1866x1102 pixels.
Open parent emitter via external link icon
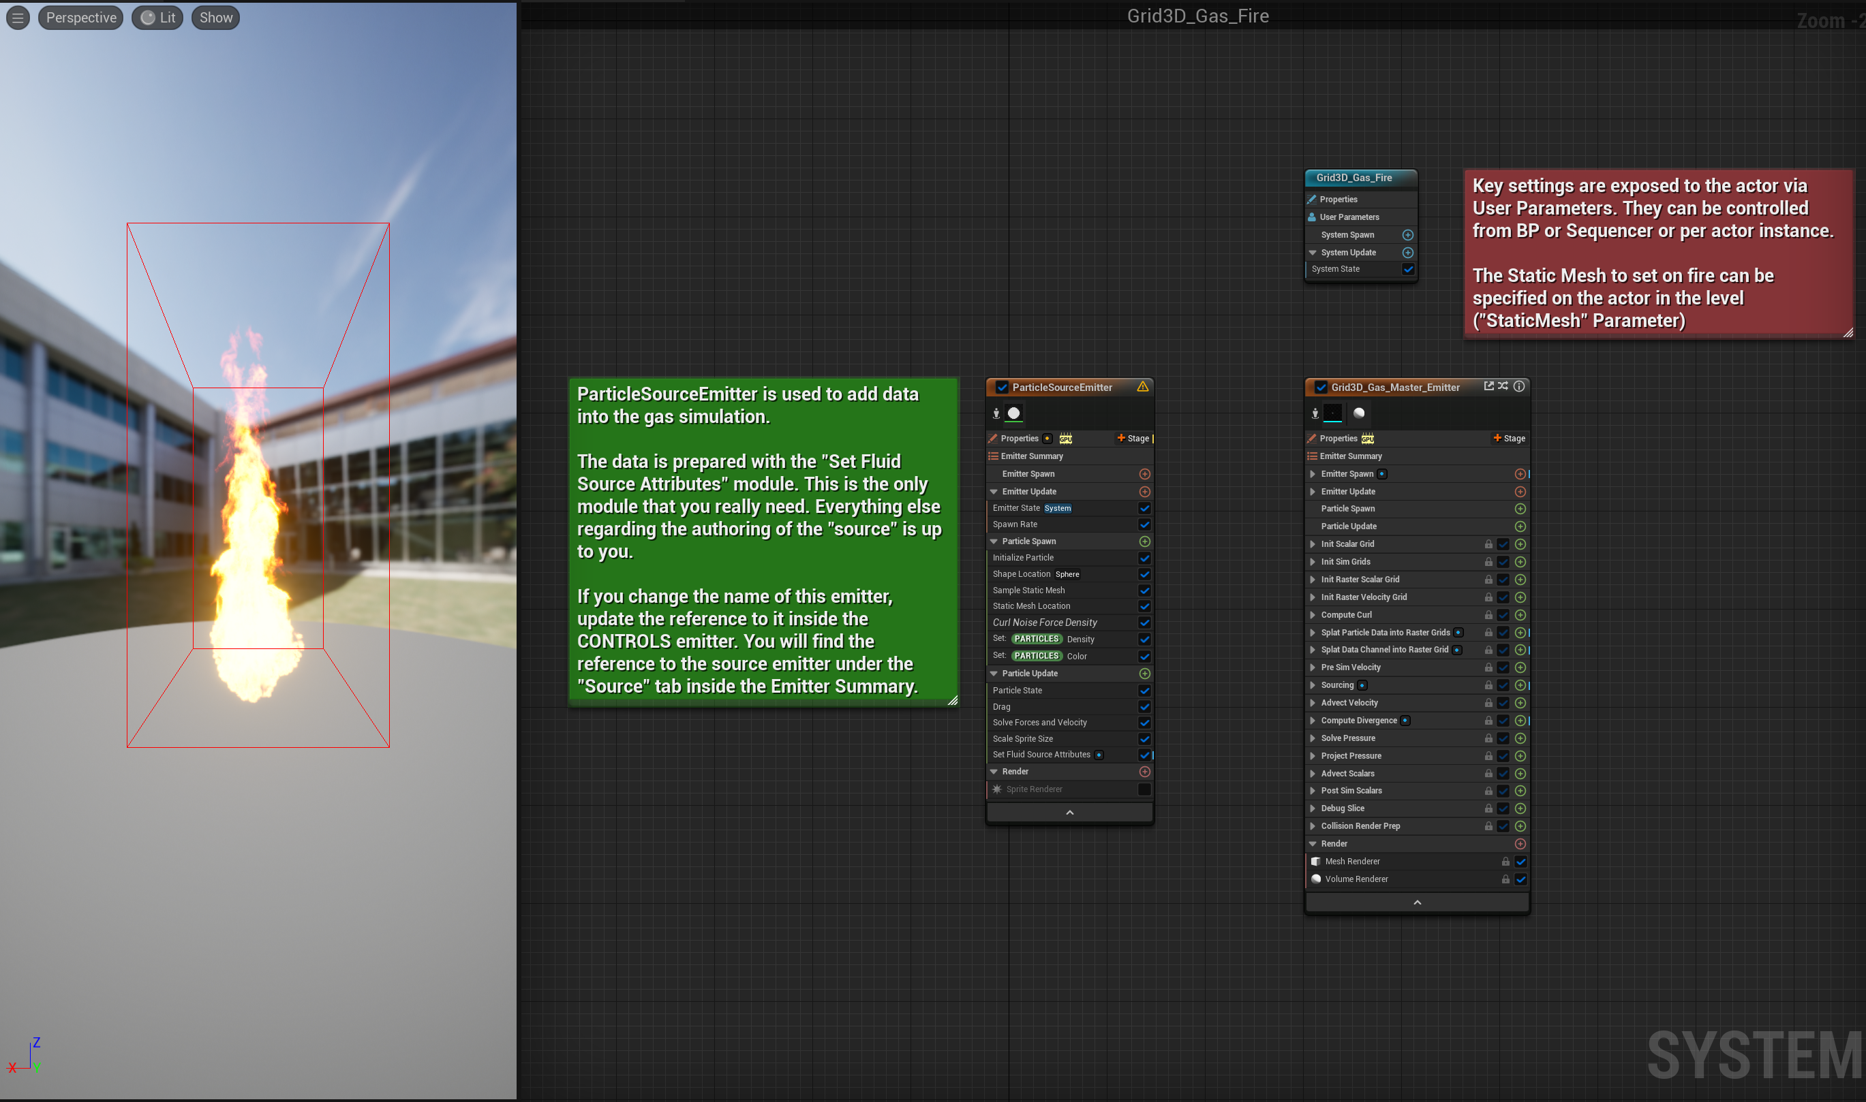coord(1488,386)
